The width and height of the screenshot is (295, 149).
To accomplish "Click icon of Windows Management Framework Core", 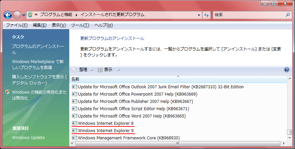I will (x=75, y=138).
